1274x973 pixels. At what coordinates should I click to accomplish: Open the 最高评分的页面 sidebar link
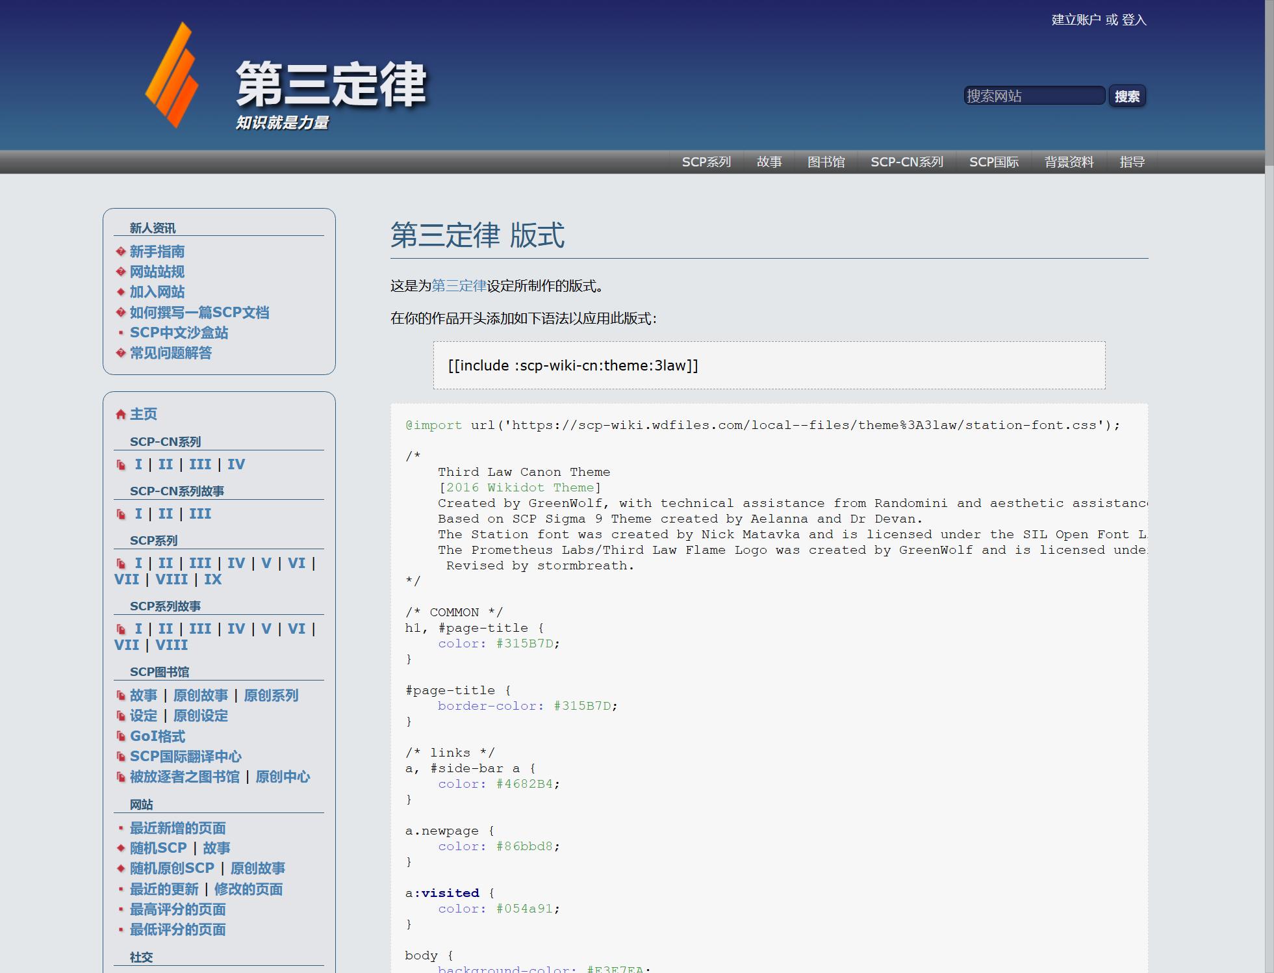pyautogui.click(x=177, y=909)
